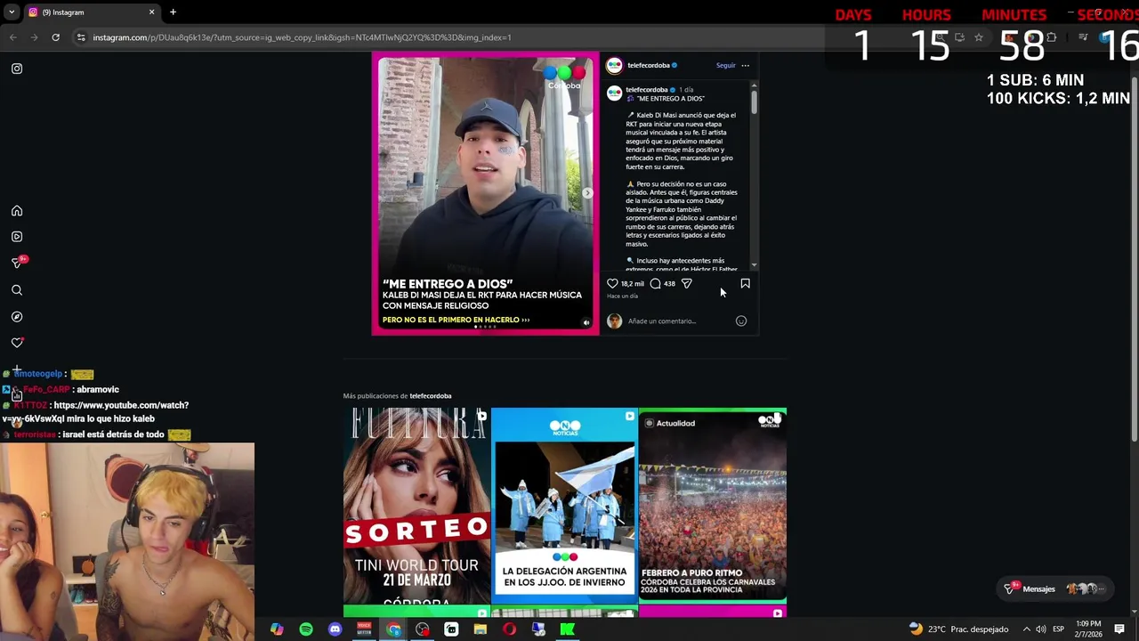Open comments via the speech bubble icon

(655, 283)
